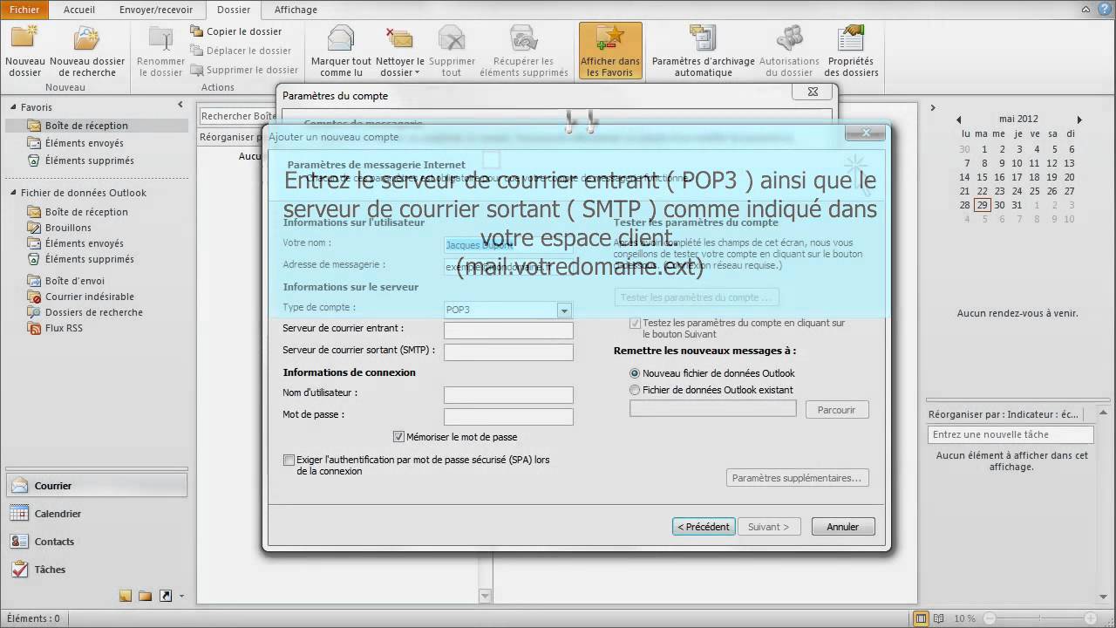Open Boîte d'envoi folder
Screen dimensions: 1116x628
click(66, 281)
